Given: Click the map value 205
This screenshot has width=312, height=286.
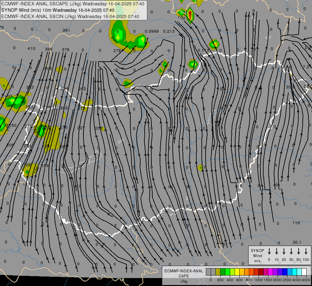Looking at the screenshot, I should [x=98, y=128].
